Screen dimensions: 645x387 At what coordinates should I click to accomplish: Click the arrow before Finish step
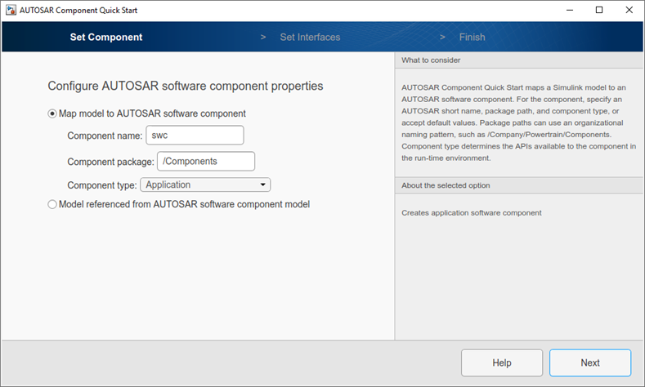(x=442, y=37)
